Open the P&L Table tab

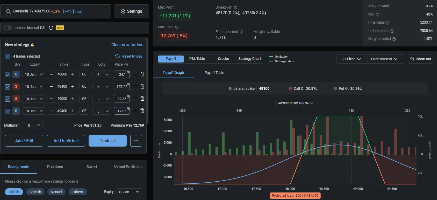click(x=197, y=59)
